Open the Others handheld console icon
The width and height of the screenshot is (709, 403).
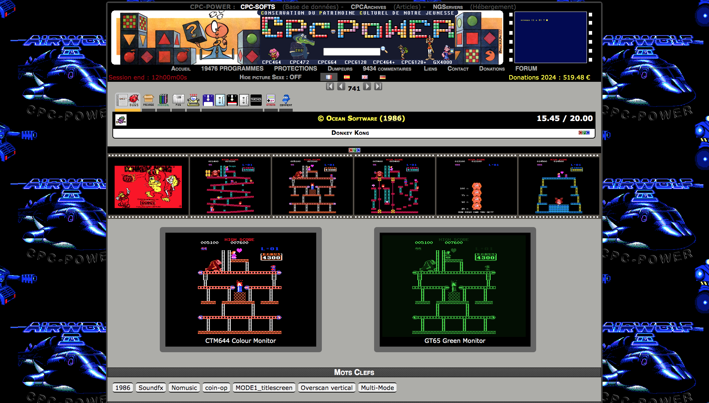click(x=271, y=100)
